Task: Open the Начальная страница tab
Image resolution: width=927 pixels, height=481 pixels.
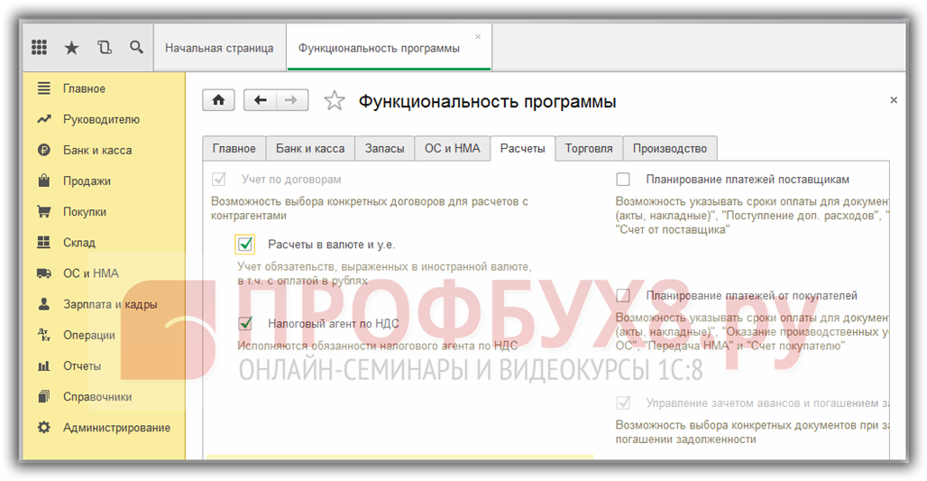Action: pyautogui.click(x=219, y=48)
